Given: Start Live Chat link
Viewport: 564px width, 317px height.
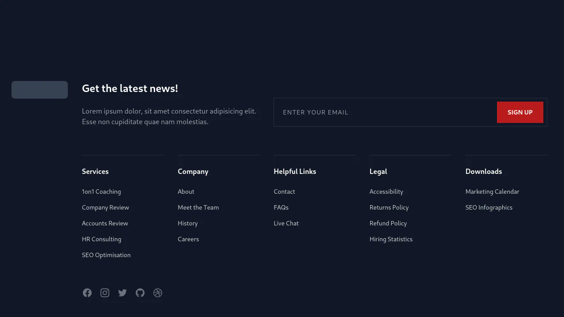Looking at the screenshot, I should [286, 223].
